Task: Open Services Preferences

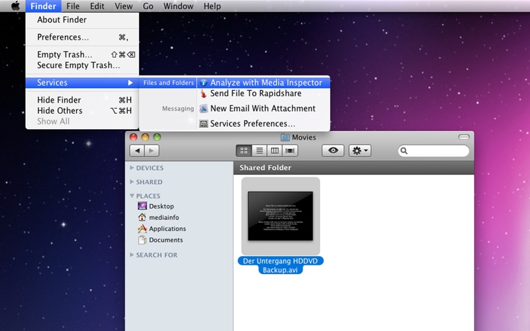Action: pyautogui.click(x=263, y=124)
